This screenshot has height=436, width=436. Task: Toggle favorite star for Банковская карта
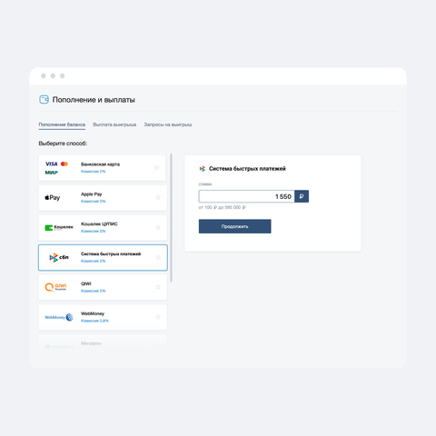(156, 167)
